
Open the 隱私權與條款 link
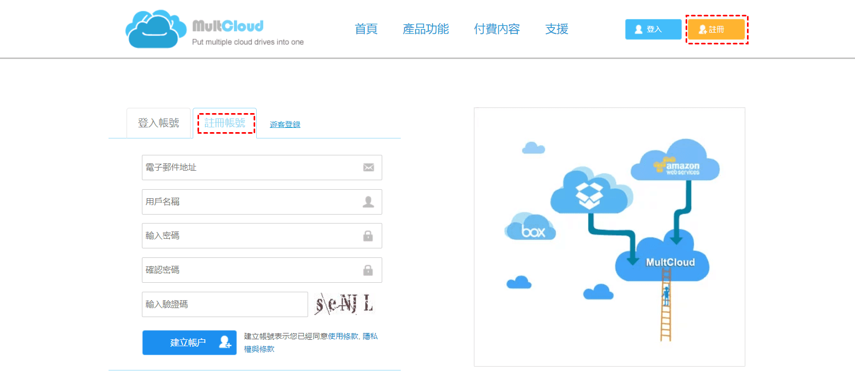(x=311, y=342)
